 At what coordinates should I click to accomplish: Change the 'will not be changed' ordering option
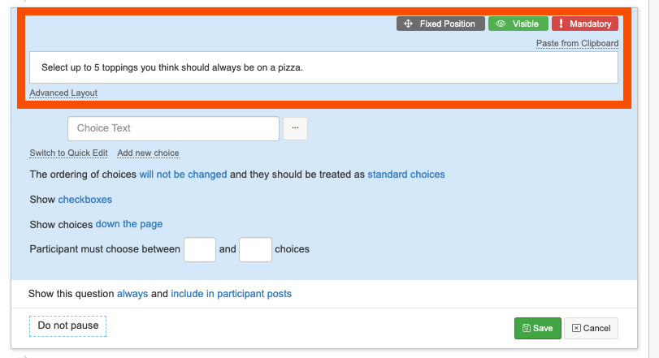(183, 175)
